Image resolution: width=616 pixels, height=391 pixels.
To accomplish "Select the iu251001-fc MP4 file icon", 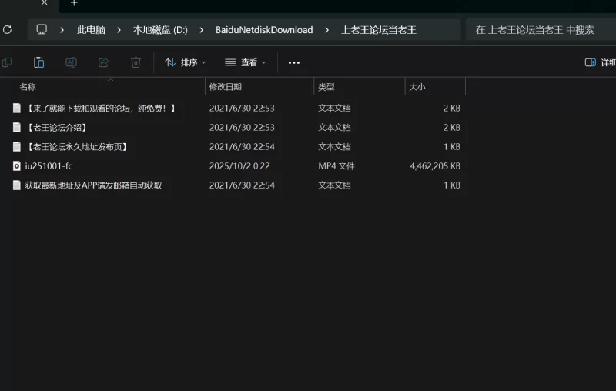I will (17, 165).
